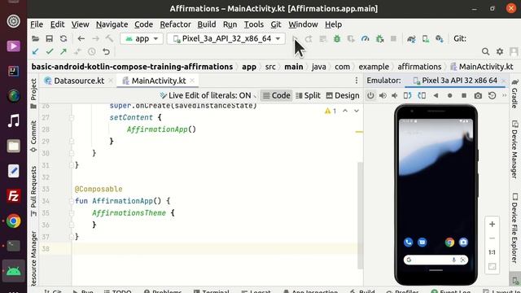The image size is (521, 293).
Task: Click the Attach Debugger to Android Process icon
Action: 379,38
